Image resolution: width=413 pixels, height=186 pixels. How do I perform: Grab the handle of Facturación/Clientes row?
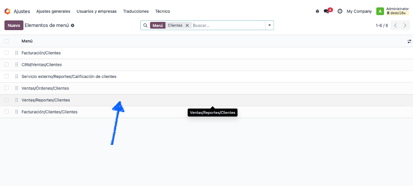click(x=17, y=53)
